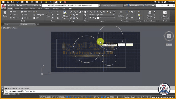Viewport: 176px width, 99px height.
Task: Switch to the Work layout tab
Action: tap(13, 94)
